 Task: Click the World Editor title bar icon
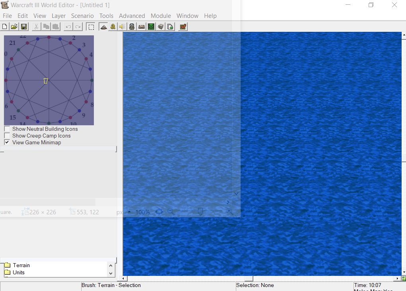pos(5,5)
